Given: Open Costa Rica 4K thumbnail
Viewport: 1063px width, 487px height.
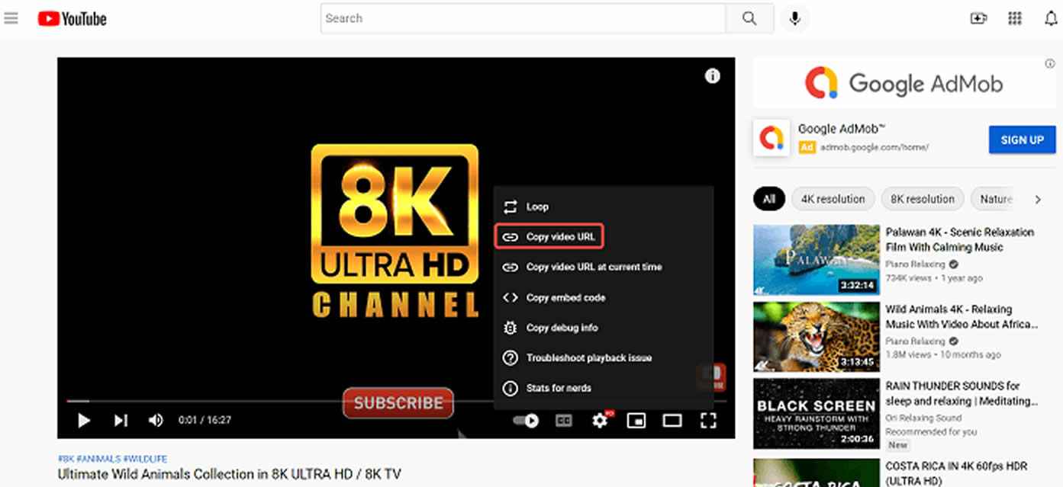Looking at the screenshot, I should click(x=816, y=473).
